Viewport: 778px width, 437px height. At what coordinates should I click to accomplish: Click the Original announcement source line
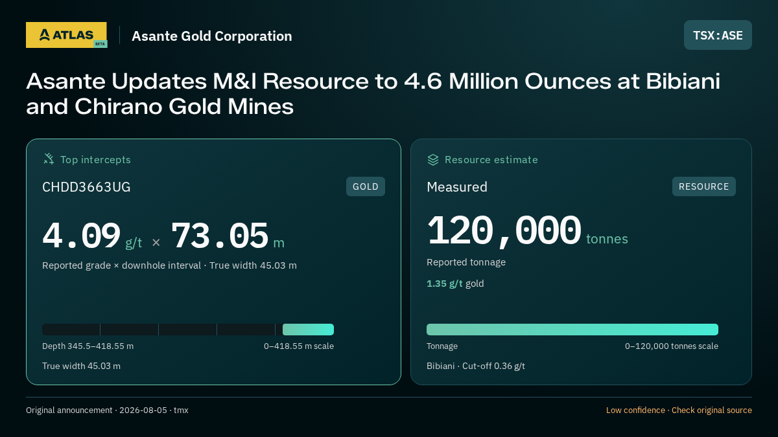coord(107,410)
